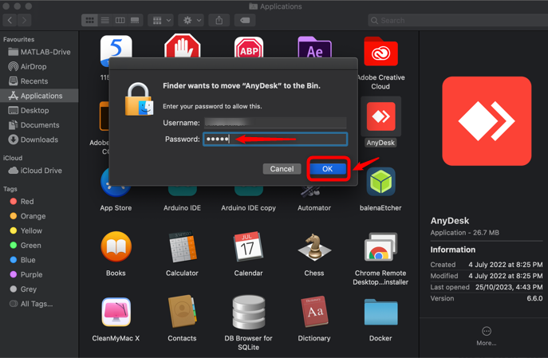This screenshot has width=548, height=358.
Task: Select the Calendar app icon
Action: pos(248,249)
